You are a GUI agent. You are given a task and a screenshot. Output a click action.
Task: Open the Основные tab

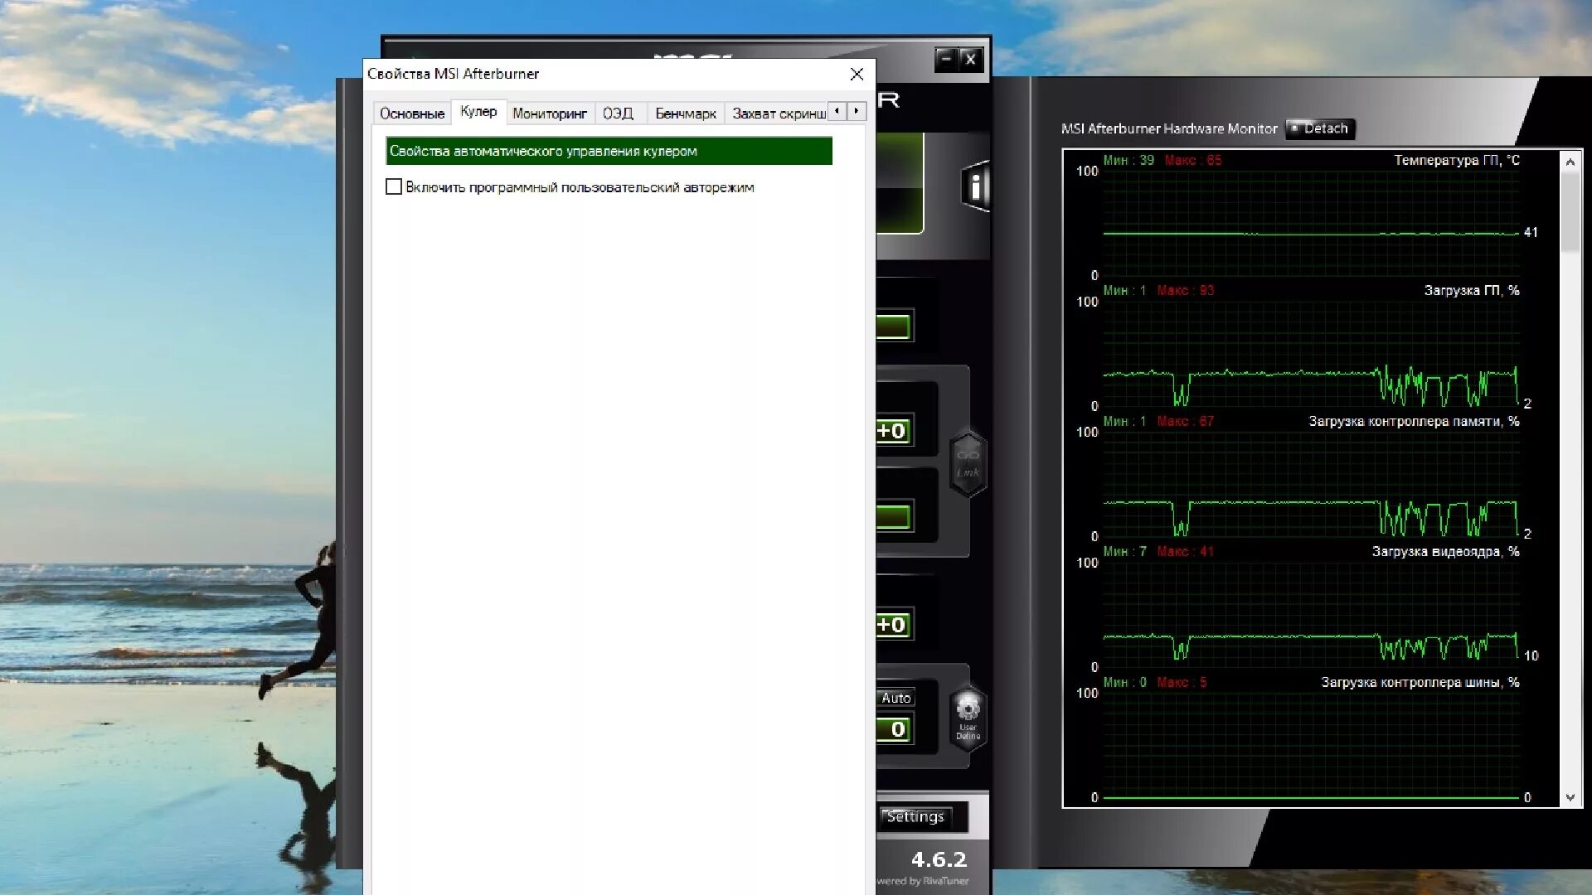click(411, 114)
